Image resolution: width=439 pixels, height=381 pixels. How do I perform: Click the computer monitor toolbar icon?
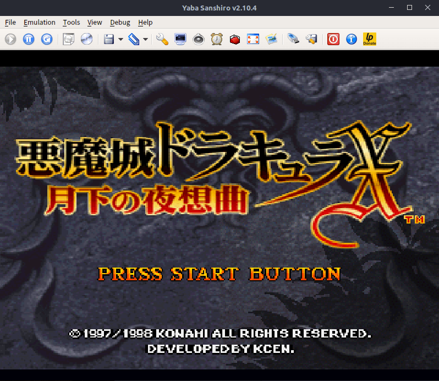(180, 39)
